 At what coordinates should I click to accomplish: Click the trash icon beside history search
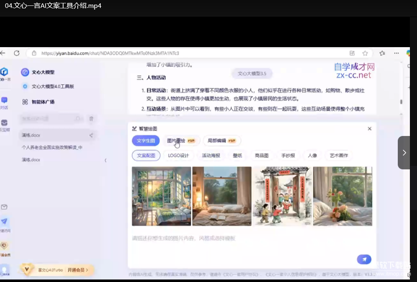pyautogui.click(x=92, y=119)
